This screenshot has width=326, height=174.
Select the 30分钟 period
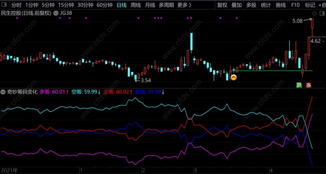click(x=85, y=5)
